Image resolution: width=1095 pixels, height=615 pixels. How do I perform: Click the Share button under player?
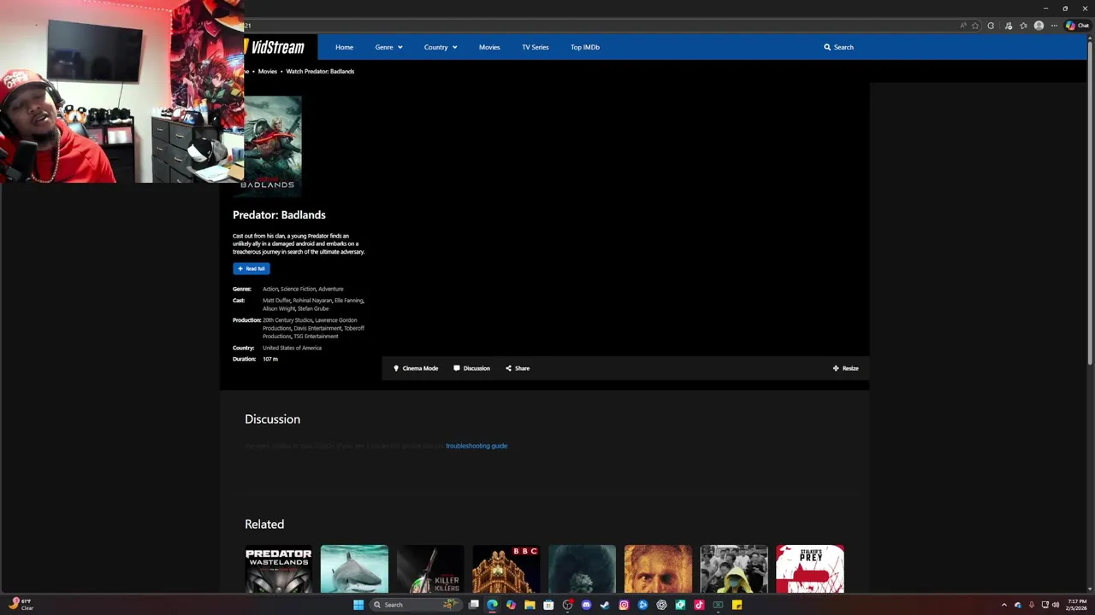[518, 368]
